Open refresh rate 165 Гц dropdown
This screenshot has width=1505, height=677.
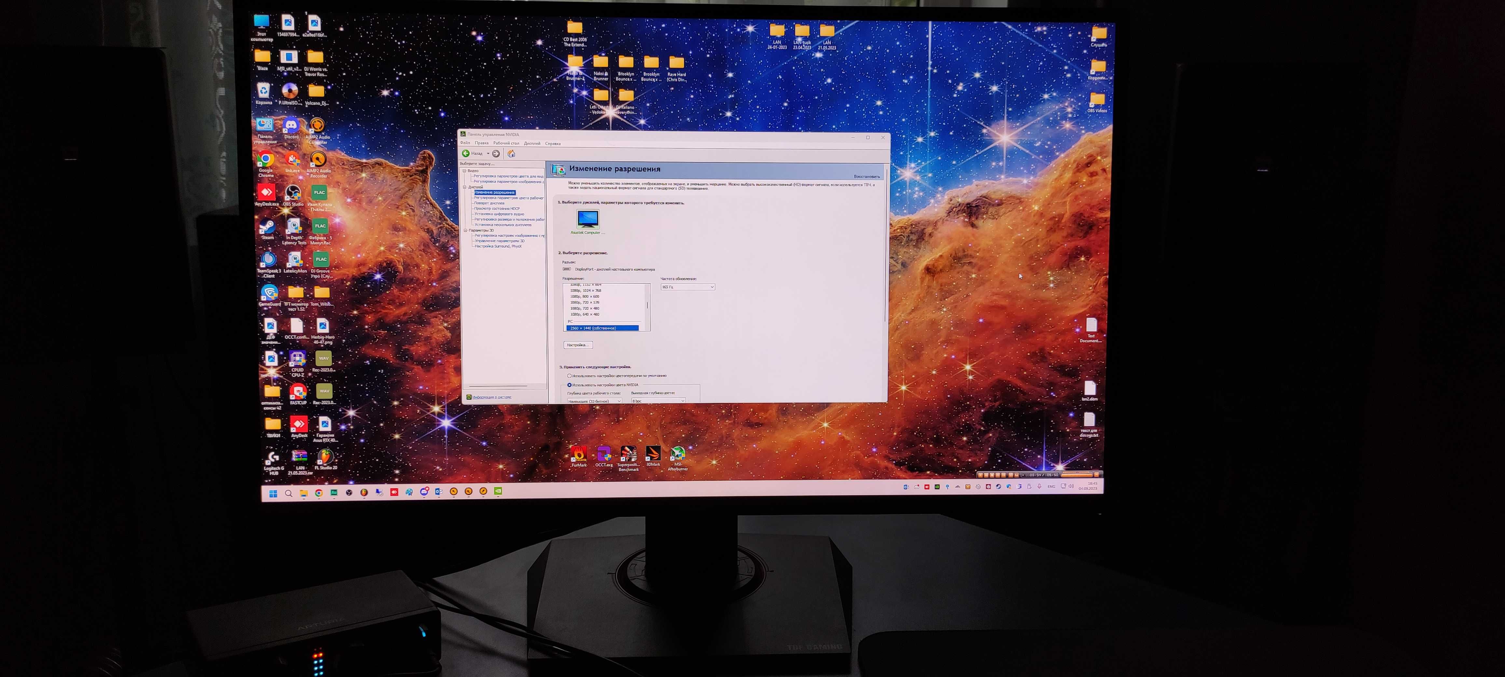pos(688,287)
